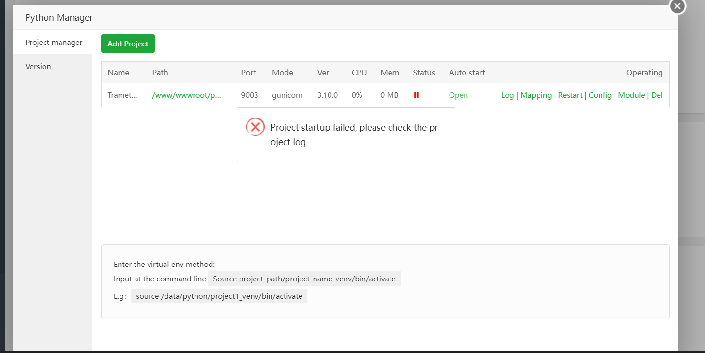This screenshot has width=705, height=353.
Task: Open the project Config link
Action: click(600, 95)
